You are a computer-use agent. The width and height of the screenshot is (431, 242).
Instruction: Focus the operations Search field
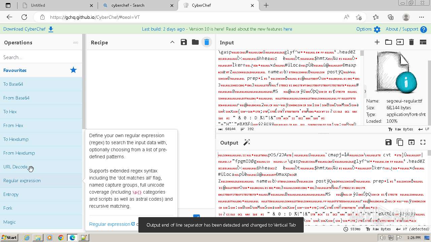coord(41,57)
